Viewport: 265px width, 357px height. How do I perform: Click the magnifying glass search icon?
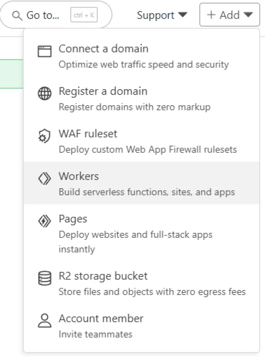click(17, 15)
